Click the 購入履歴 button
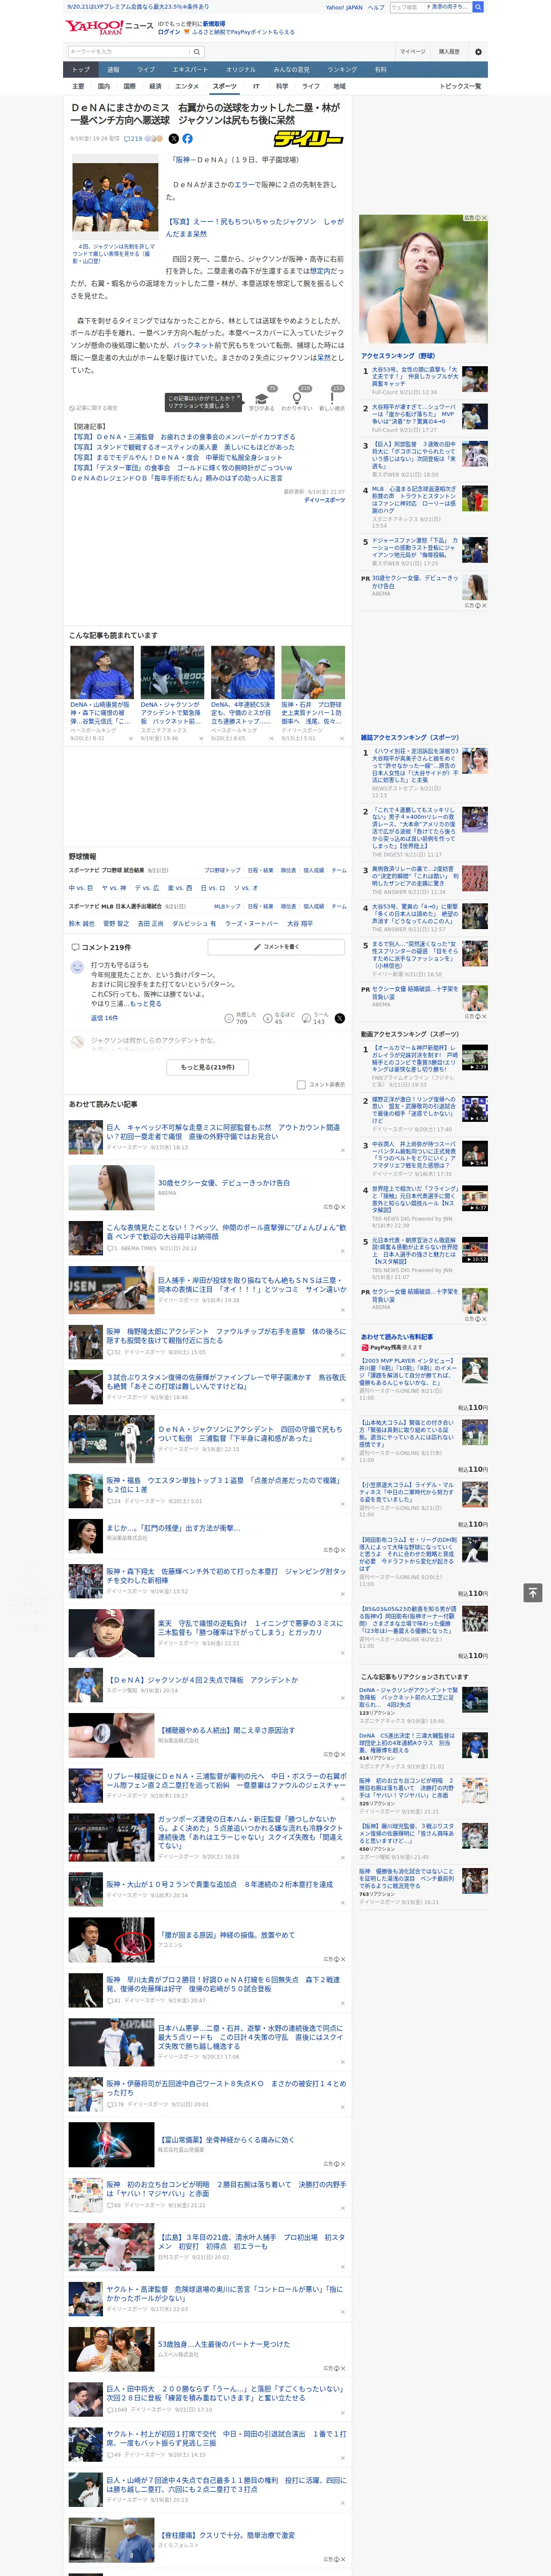The height and width of the screenshot is (2576, 551). point(449,52)
